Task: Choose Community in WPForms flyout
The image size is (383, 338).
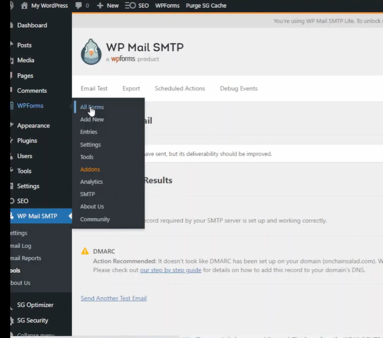Action: 95,219
